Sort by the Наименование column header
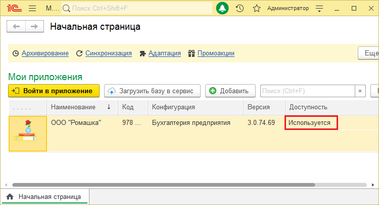 click(x=82, y=107)
